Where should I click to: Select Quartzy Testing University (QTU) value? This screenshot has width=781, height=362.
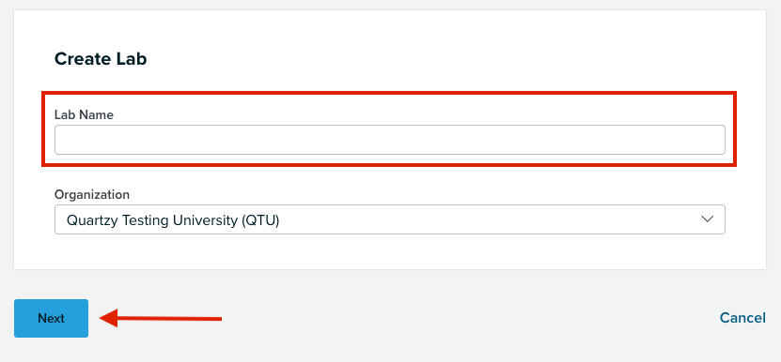[173, 219]
